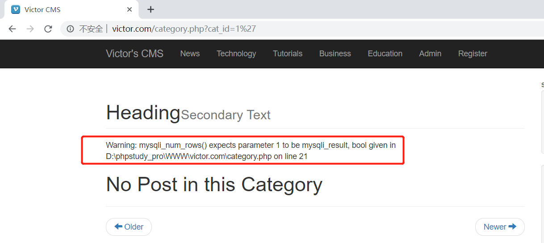544x243 pixels.
Task: Click the mysqli_num_rows warning message
Action: pyautogui.click(x=251, y=151)
